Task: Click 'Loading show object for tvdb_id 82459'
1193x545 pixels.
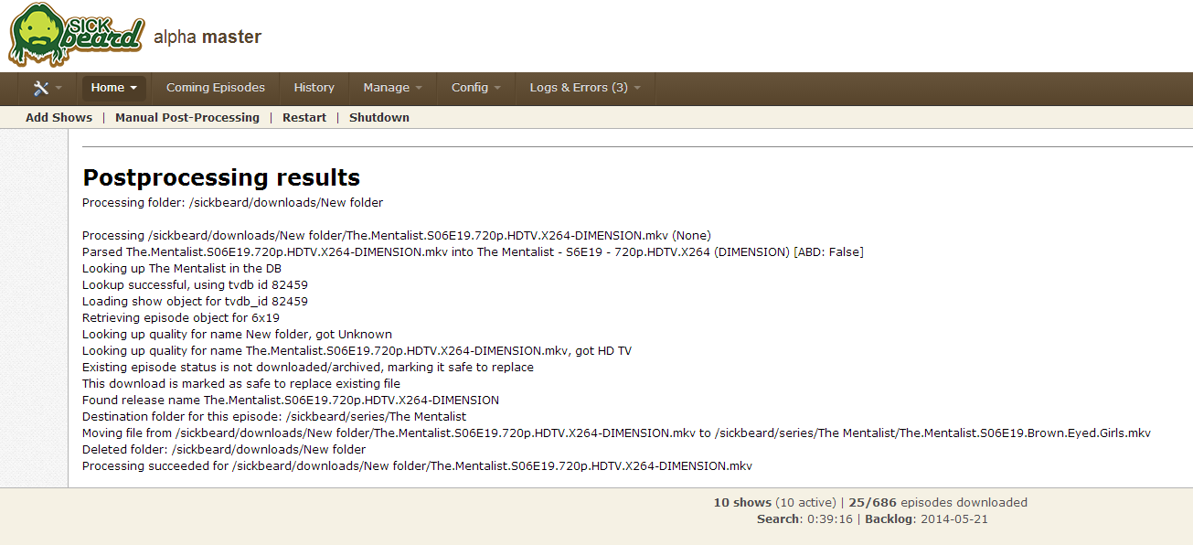Action: click(x=195, y=302)
